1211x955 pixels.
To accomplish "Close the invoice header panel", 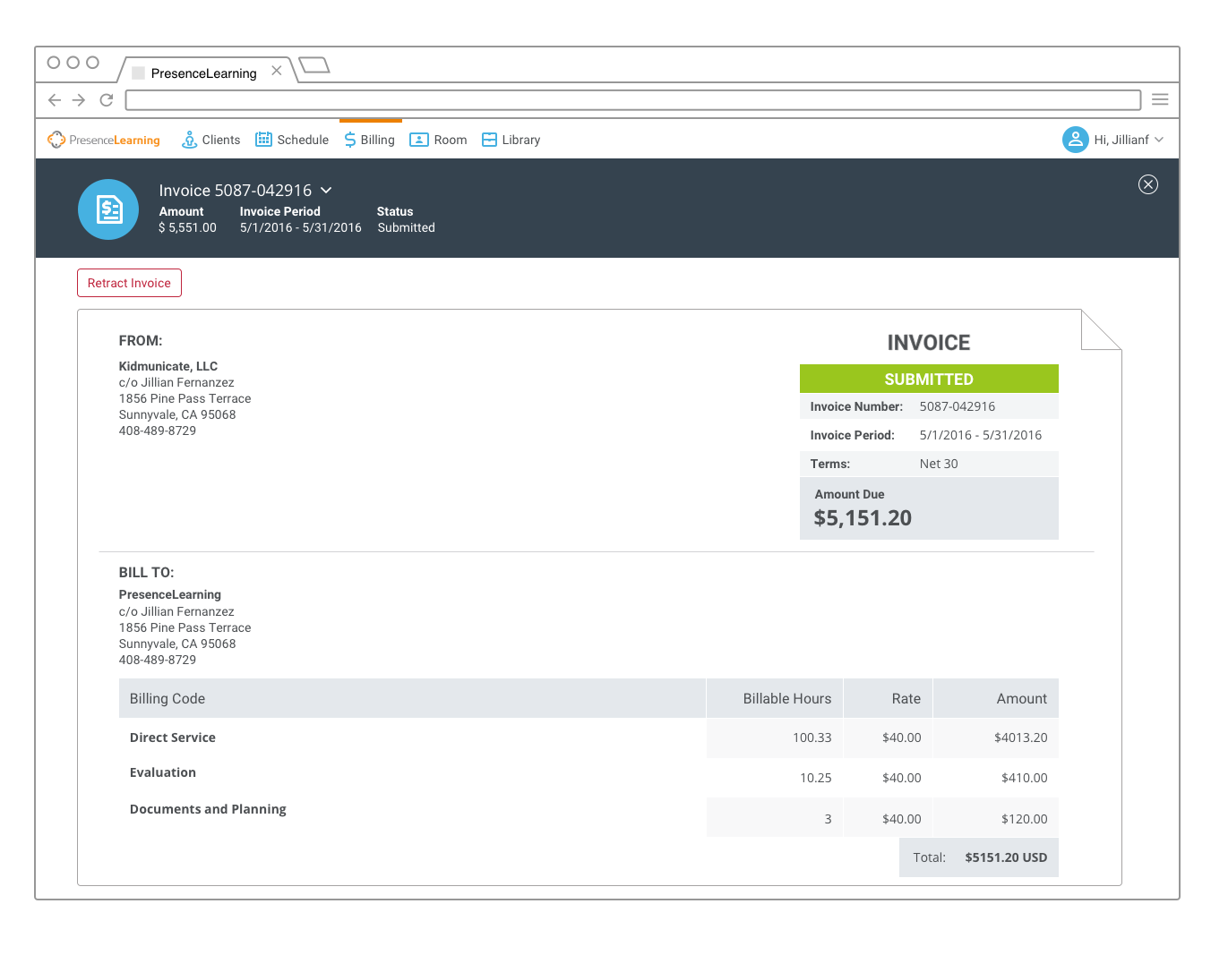I will coord(1148,184).
